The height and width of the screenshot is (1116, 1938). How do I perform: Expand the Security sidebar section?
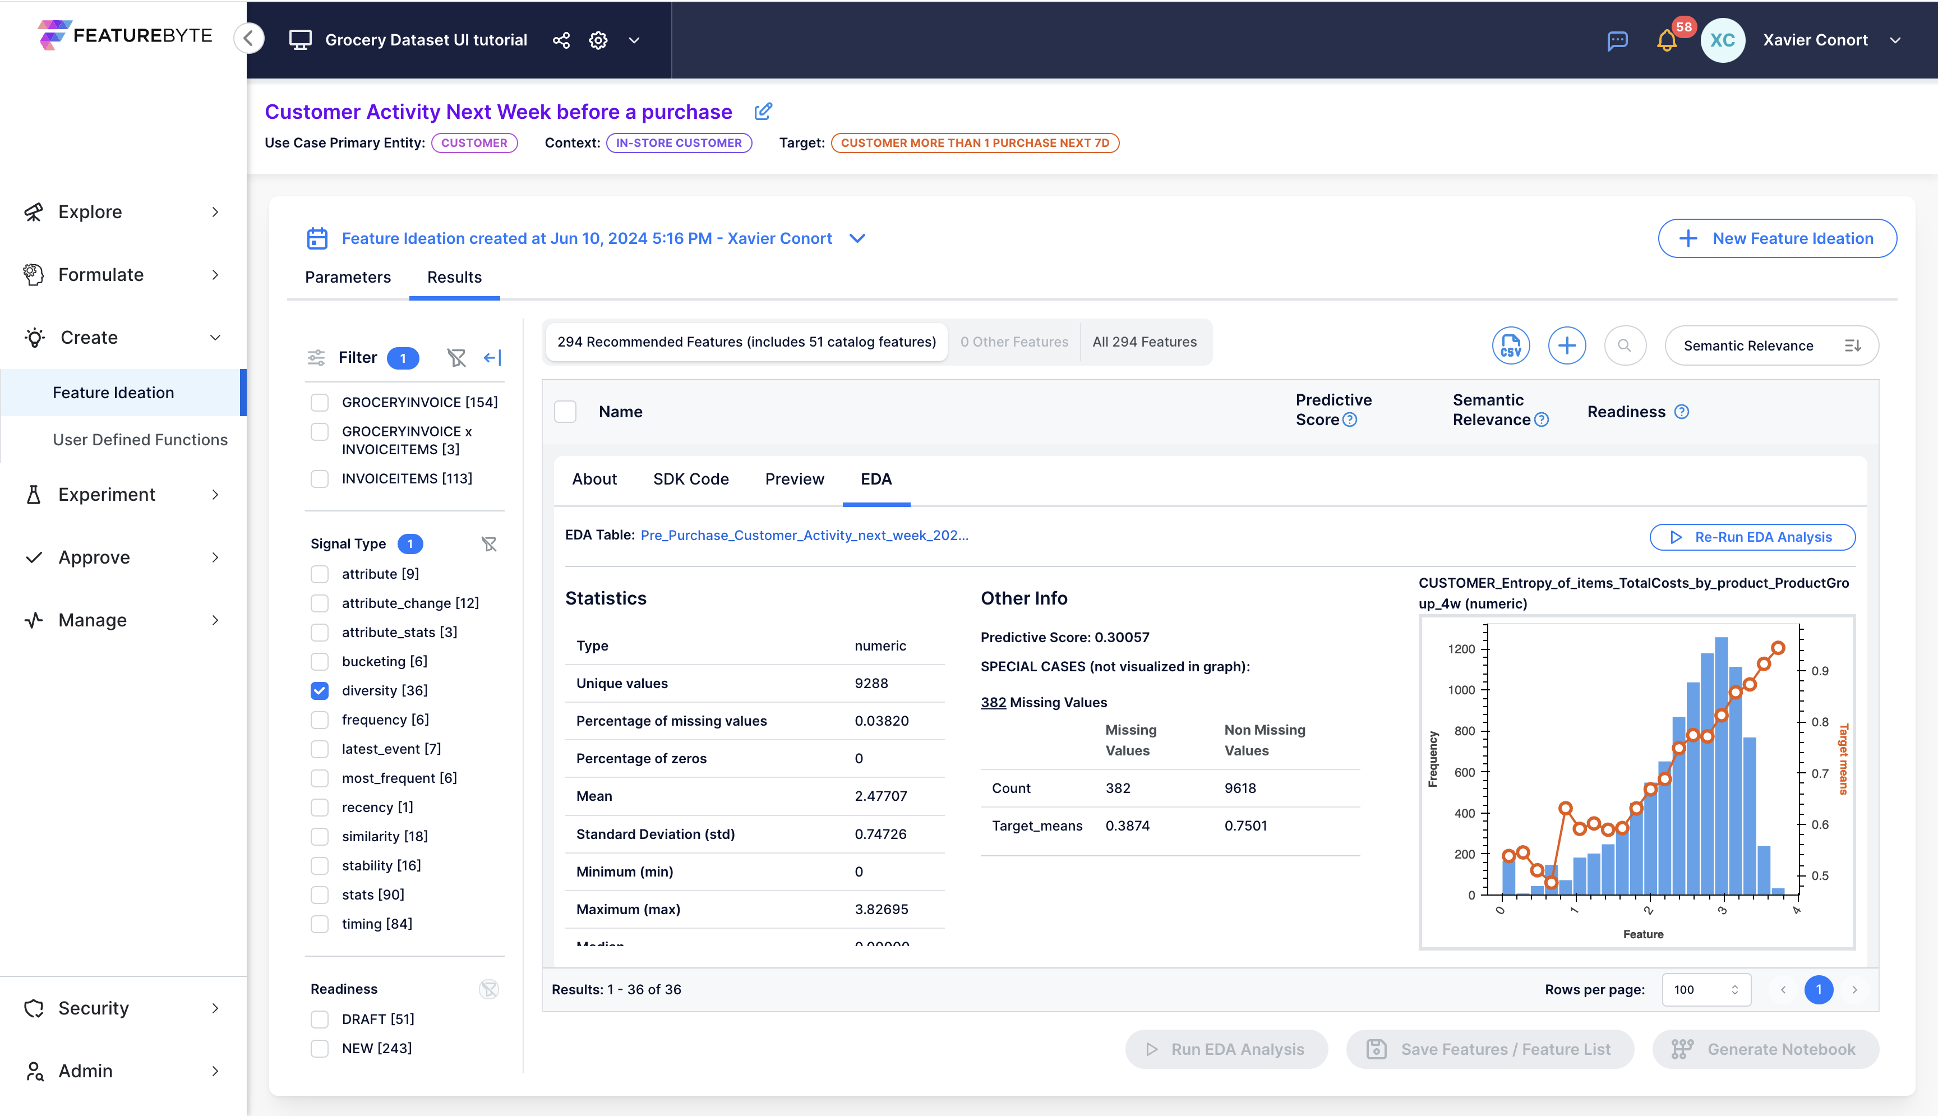(123, 1008)
